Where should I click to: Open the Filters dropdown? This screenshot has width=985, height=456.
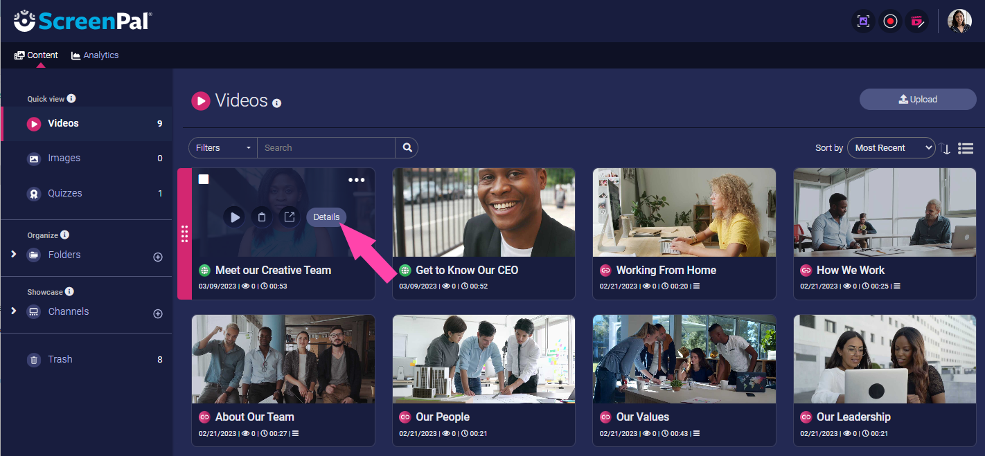click(223, 147)
